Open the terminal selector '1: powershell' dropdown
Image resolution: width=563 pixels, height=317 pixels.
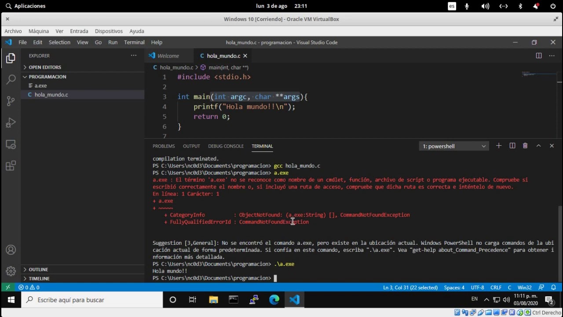pos(454,146)
